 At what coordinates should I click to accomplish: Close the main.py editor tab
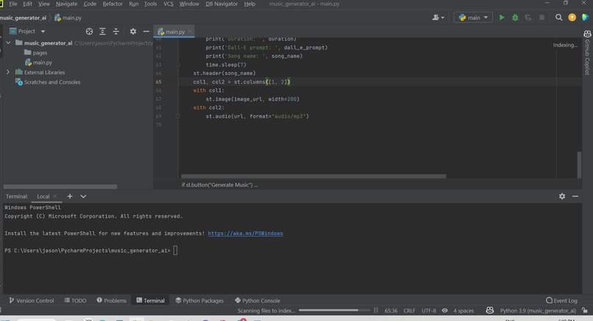click(190, 32)
